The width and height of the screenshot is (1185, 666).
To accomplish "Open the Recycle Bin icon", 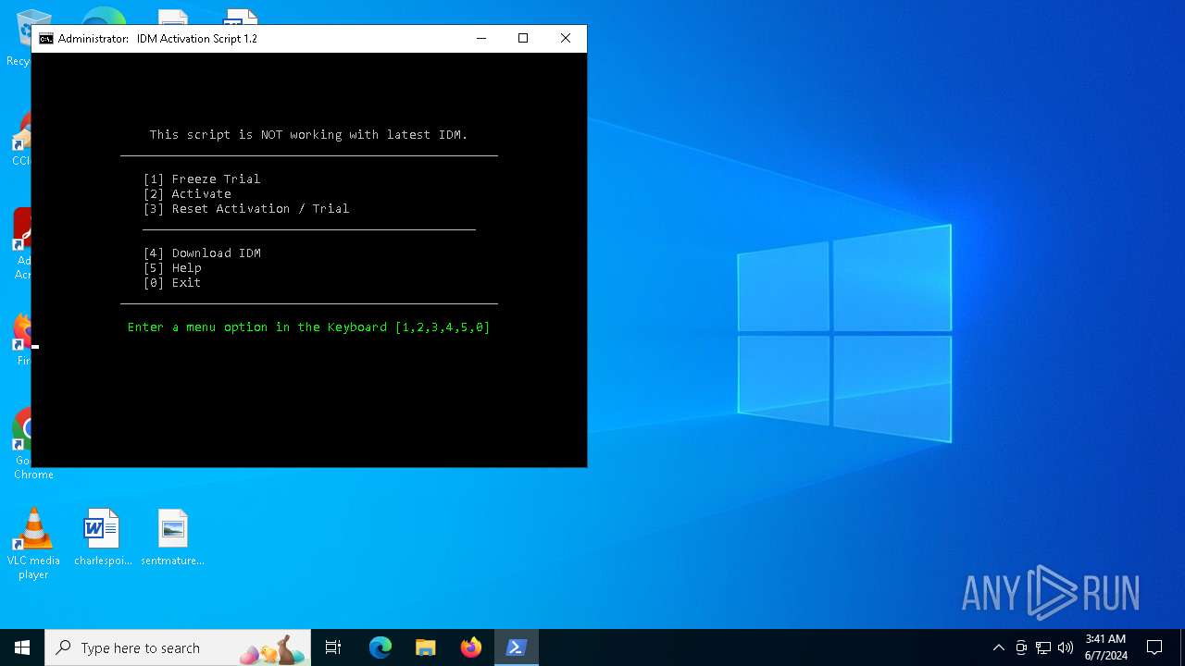I will (x=20, y=37).
